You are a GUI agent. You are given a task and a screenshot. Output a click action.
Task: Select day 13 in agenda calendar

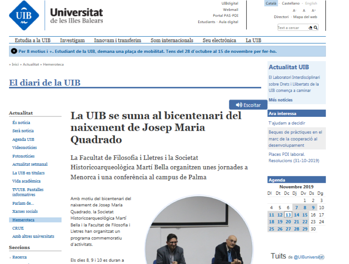(x=288, y=215)
